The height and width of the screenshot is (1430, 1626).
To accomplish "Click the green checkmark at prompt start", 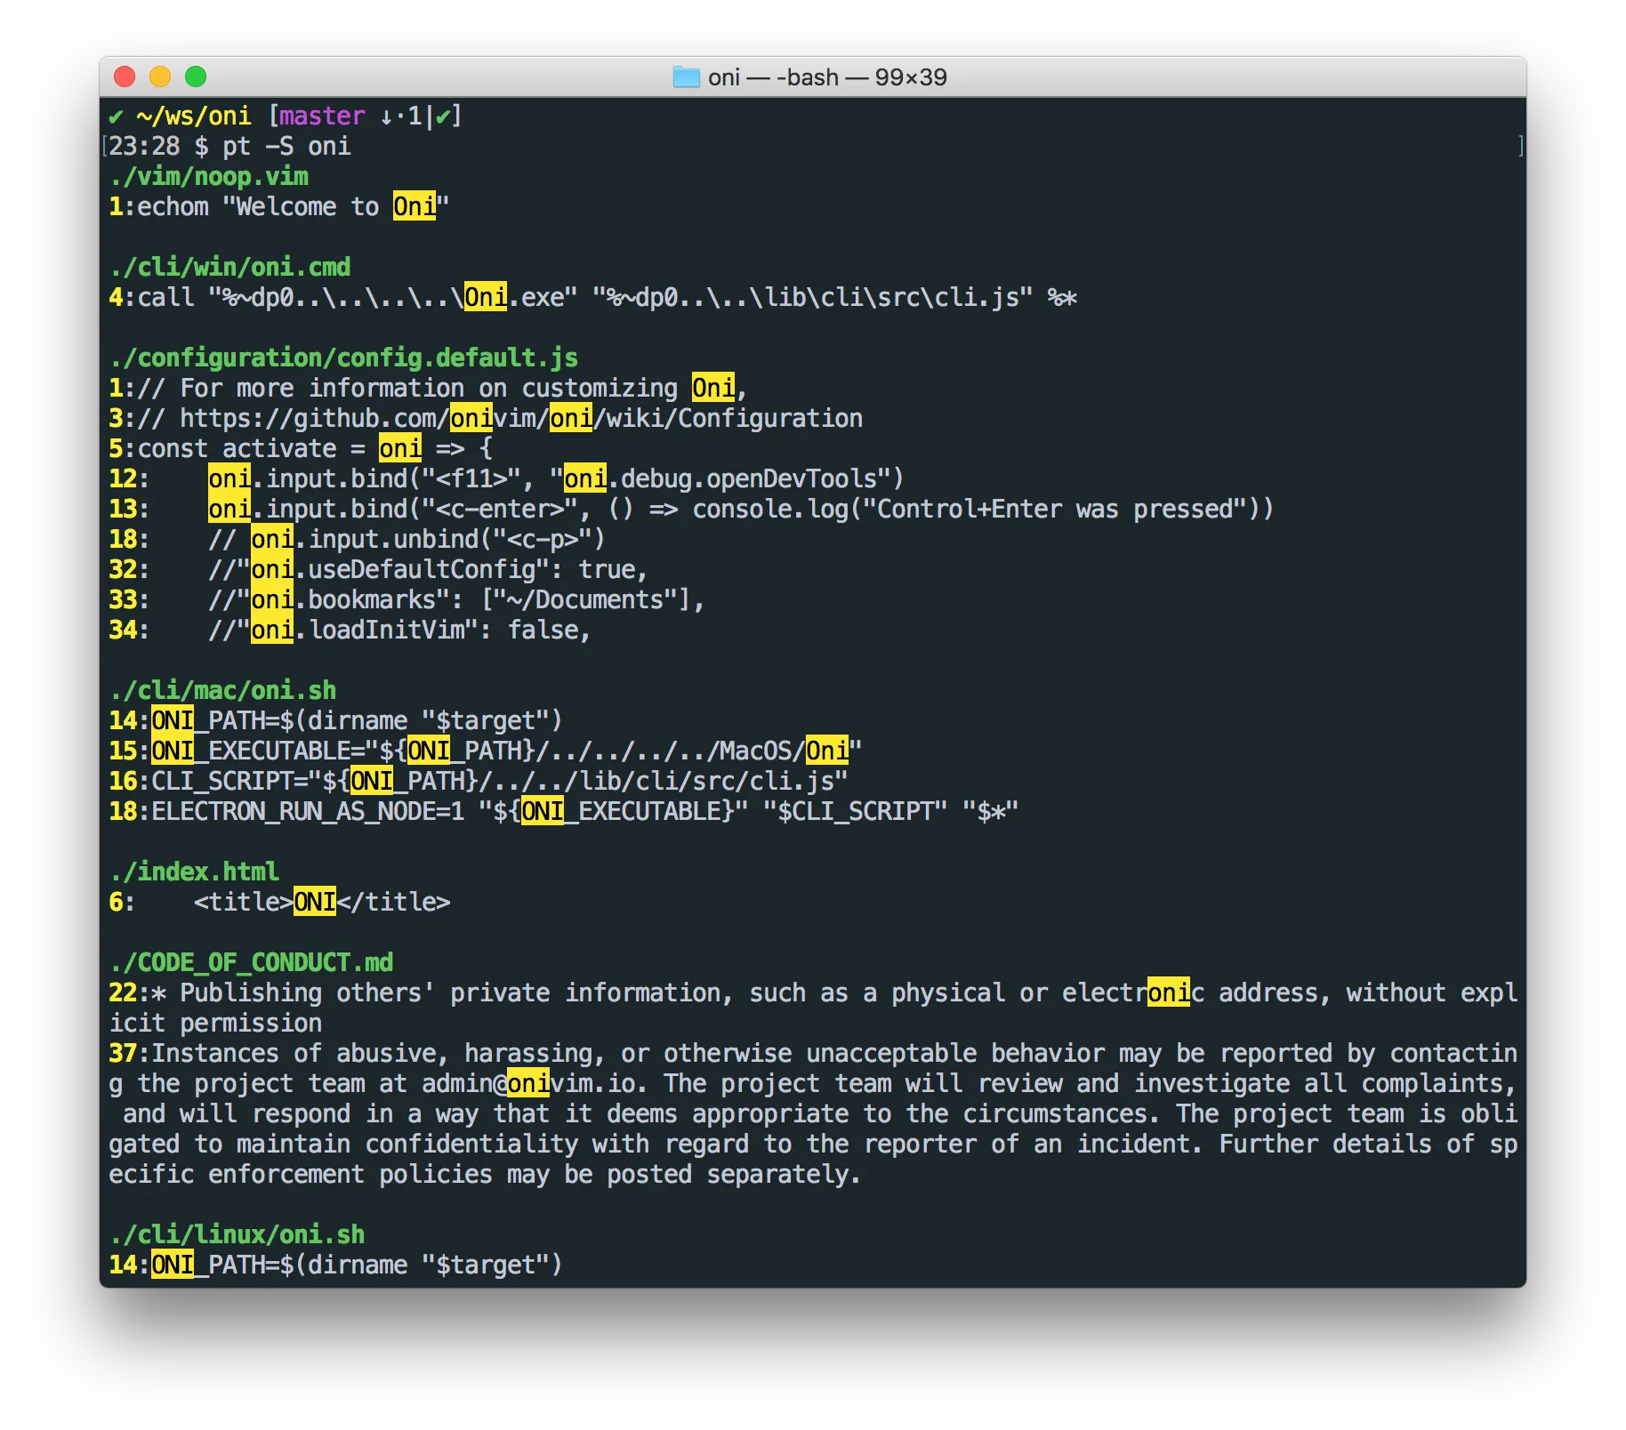I will coord(116,116).
